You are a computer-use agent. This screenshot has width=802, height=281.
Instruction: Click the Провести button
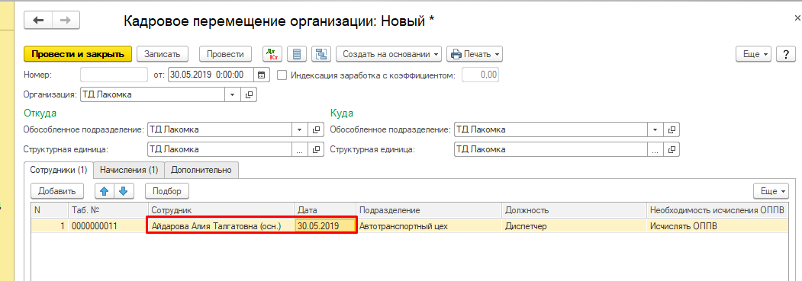click(226, 53)
